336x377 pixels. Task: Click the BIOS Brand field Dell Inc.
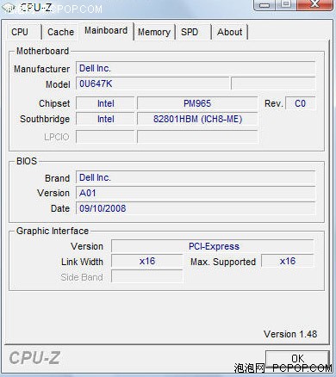tap(196, 177)
